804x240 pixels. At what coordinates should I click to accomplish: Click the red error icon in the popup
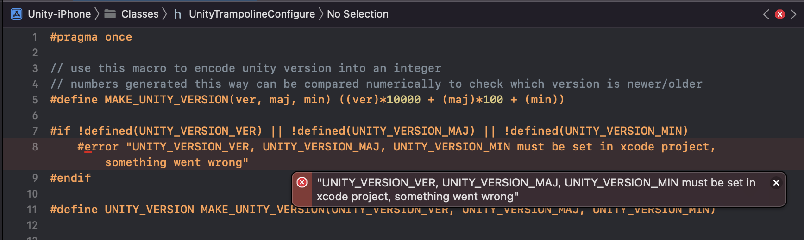click(302, 183)
